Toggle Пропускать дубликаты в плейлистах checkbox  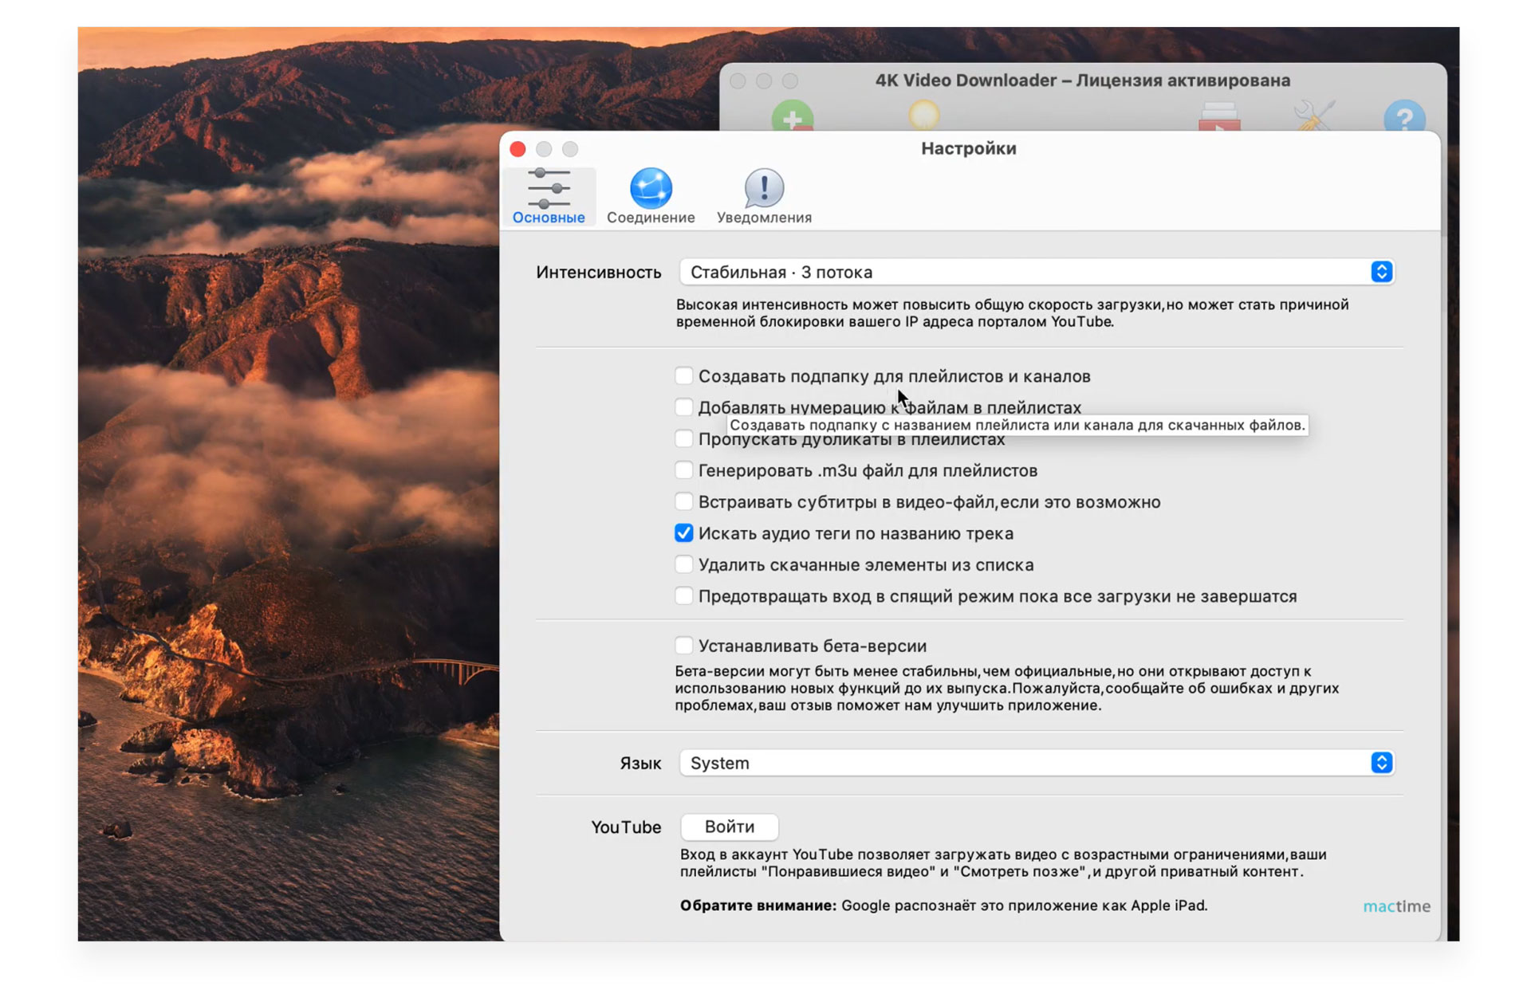[683, 438]
